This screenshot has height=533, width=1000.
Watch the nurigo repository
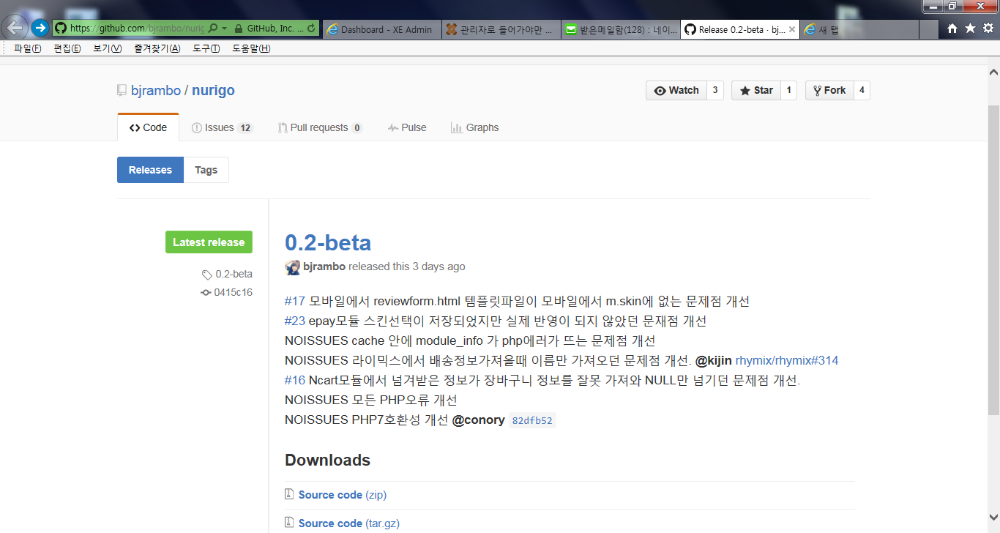[x=676, y=90]
